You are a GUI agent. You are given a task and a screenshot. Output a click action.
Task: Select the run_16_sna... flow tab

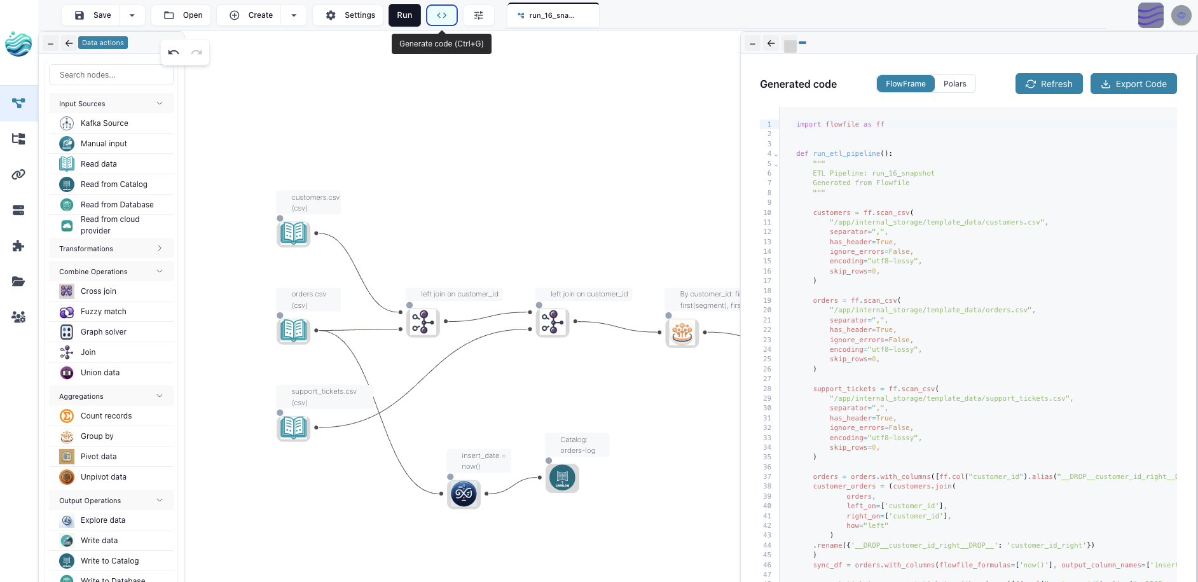553,15
